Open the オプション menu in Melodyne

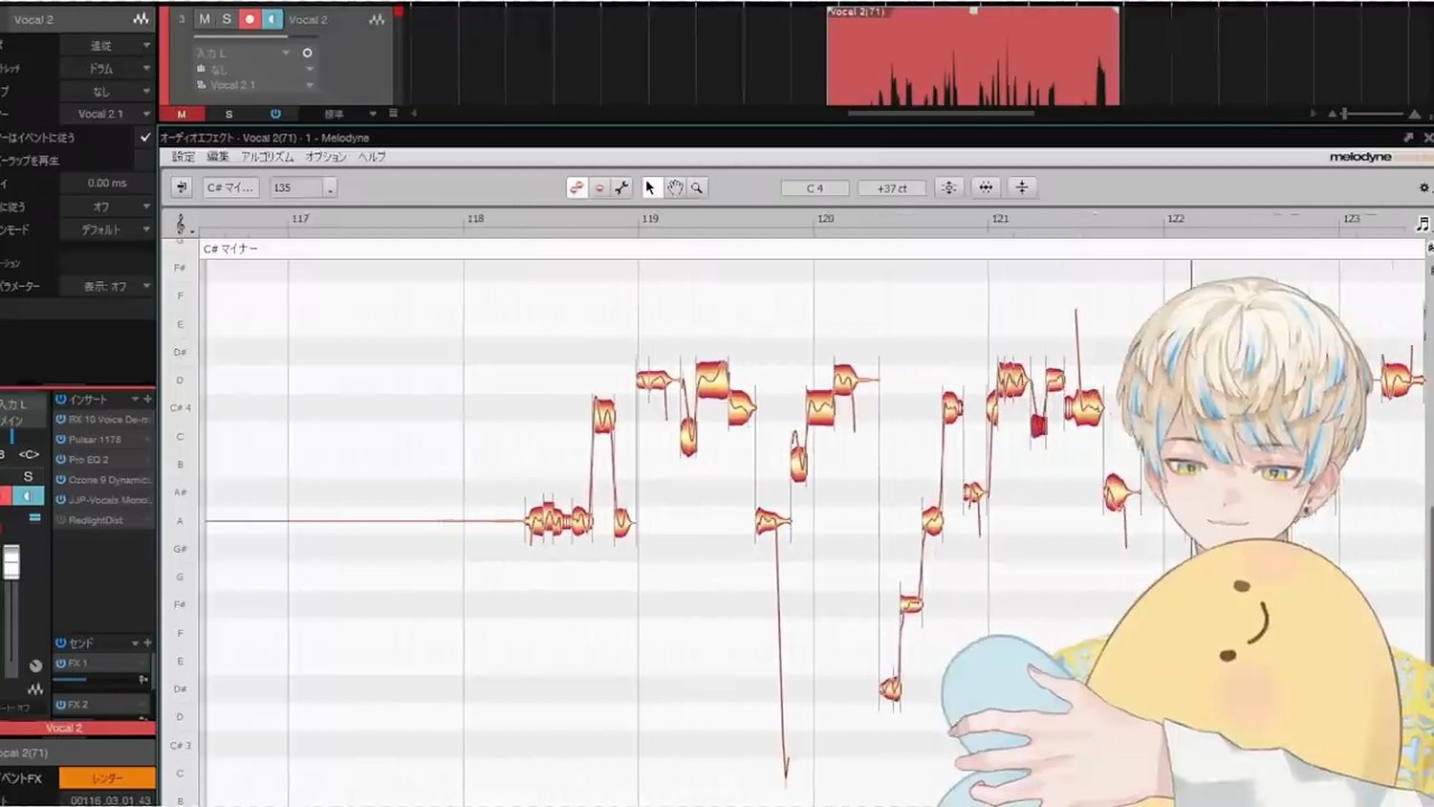[326, 157]
